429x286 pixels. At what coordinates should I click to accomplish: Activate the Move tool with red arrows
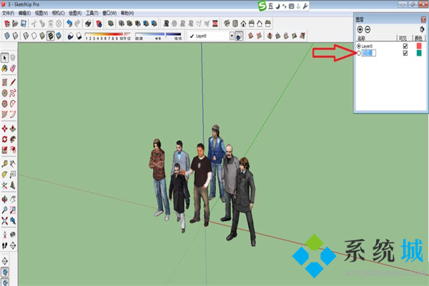pyautogui.click(x=5, y=129)
